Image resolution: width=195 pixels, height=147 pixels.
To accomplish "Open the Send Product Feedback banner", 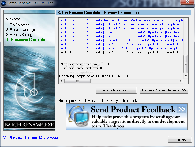I will [x=127, y=117].
